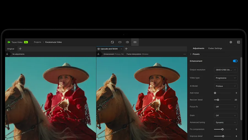248x140 pixels.
Task: Select the Original tab
Action: (x=10, y=49)
